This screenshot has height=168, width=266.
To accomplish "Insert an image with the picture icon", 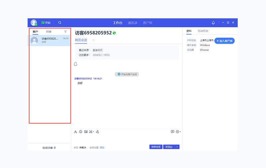I will tap(86, 132).
